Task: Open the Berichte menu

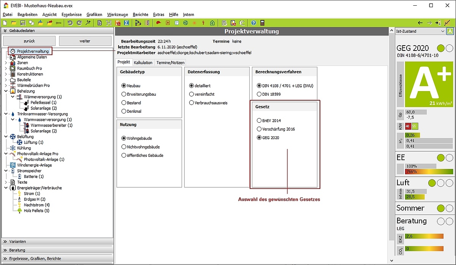Action: 141,14
